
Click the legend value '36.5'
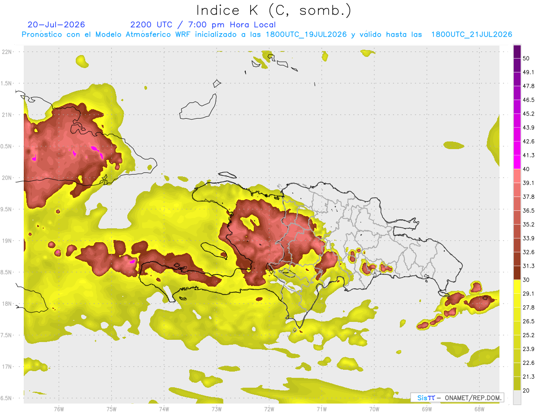pos(529,211)
